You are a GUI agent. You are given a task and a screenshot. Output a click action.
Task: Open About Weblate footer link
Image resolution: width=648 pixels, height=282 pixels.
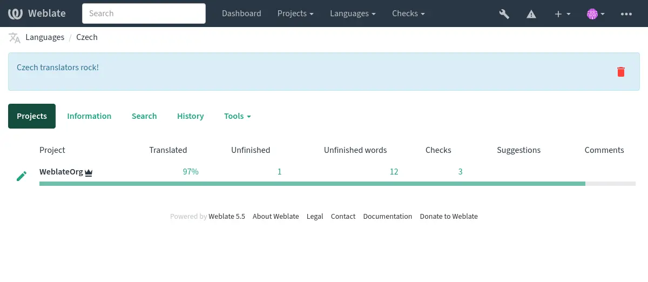[275, 216]
